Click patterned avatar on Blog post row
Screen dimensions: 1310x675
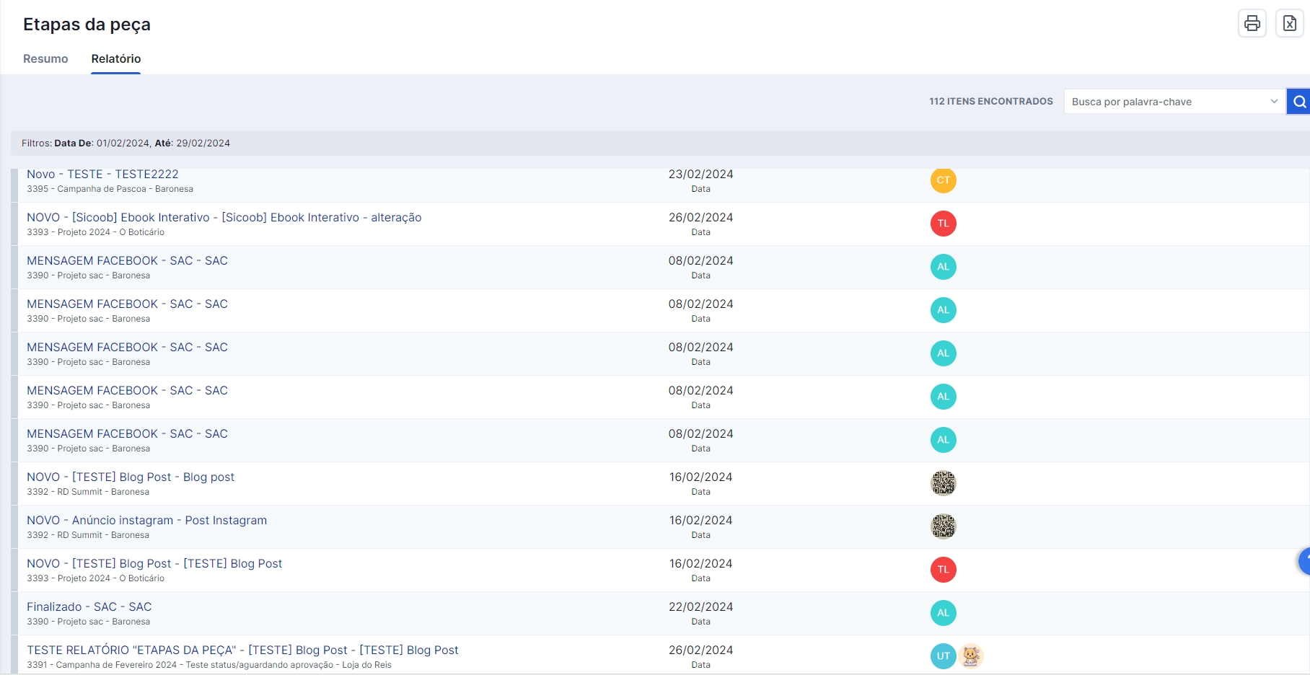coord(944,483)
